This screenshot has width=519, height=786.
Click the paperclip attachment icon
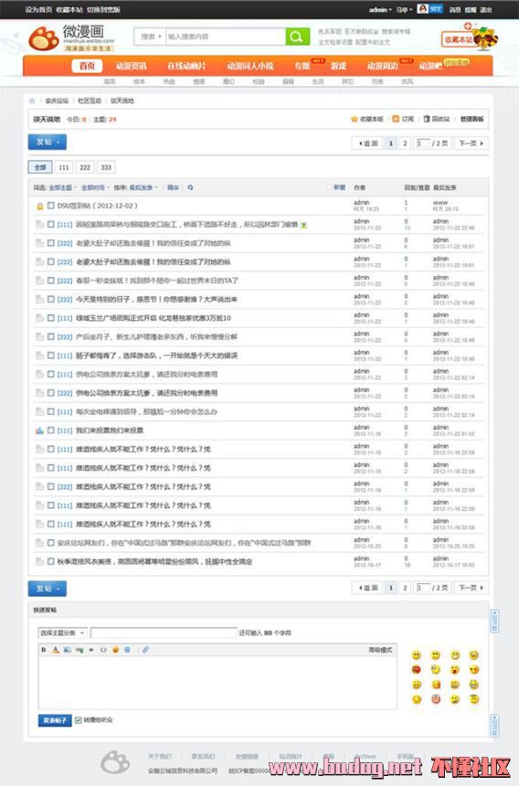coord(145,650)
